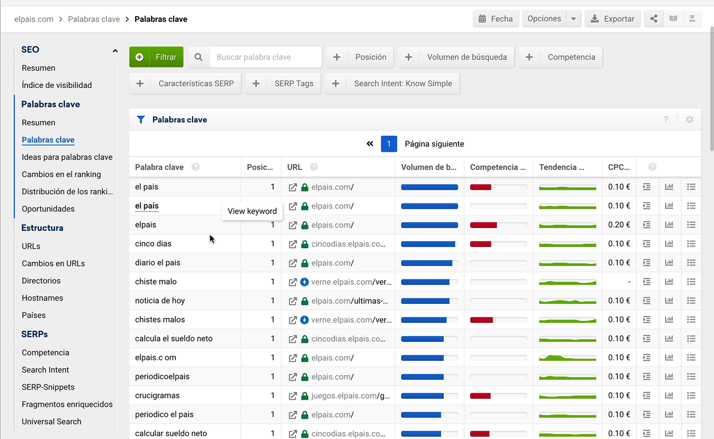Click competition bar for 'chistes malos'
Screen dimensions: 714x439
point(498,319)
